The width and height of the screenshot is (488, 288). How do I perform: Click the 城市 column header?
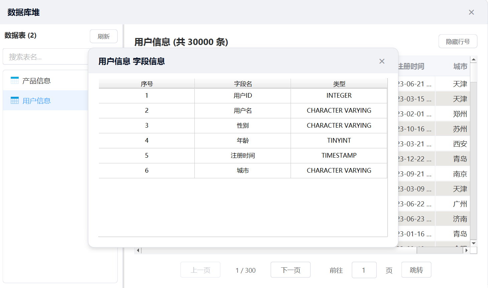[x=460, y=66]
